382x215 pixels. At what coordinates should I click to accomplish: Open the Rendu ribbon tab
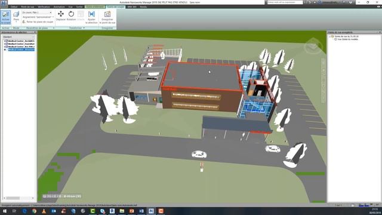[143, 7]
